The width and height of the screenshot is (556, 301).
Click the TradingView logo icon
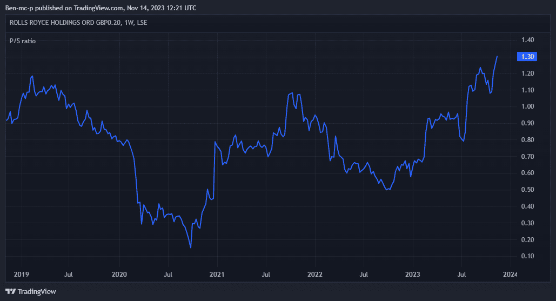click(x=10, y=291)
